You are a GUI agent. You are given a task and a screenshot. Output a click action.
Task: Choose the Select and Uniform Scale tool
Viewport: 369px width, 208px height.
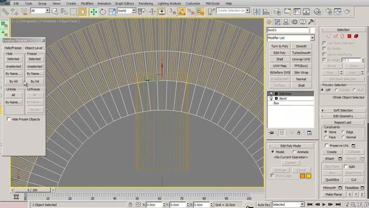[112, 12]
